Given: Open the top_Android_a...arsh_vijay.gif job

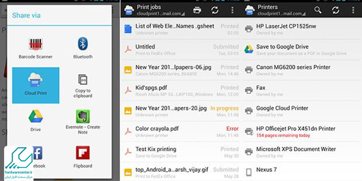Looking at the screenshot, I should point(181,172).
